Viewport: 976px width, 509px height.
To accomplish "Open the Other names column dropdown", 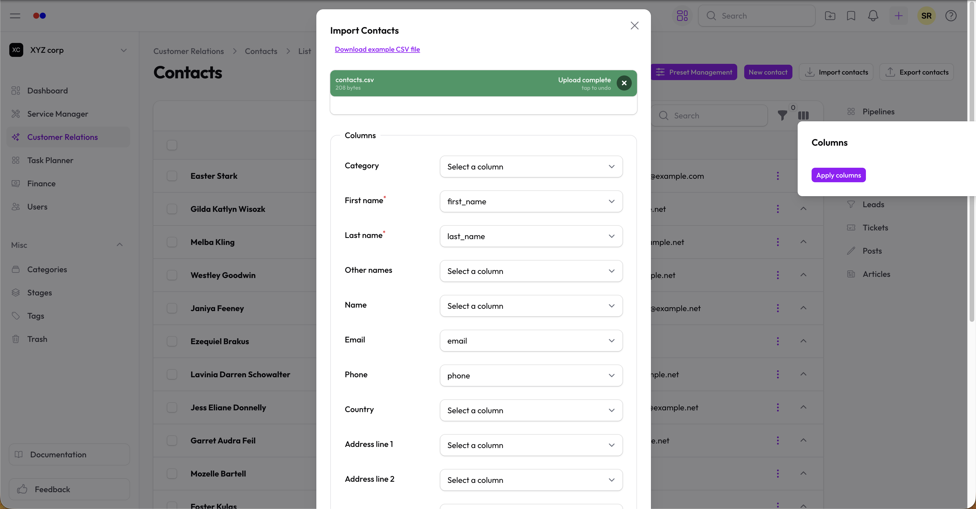I will (x=531, y=271).
